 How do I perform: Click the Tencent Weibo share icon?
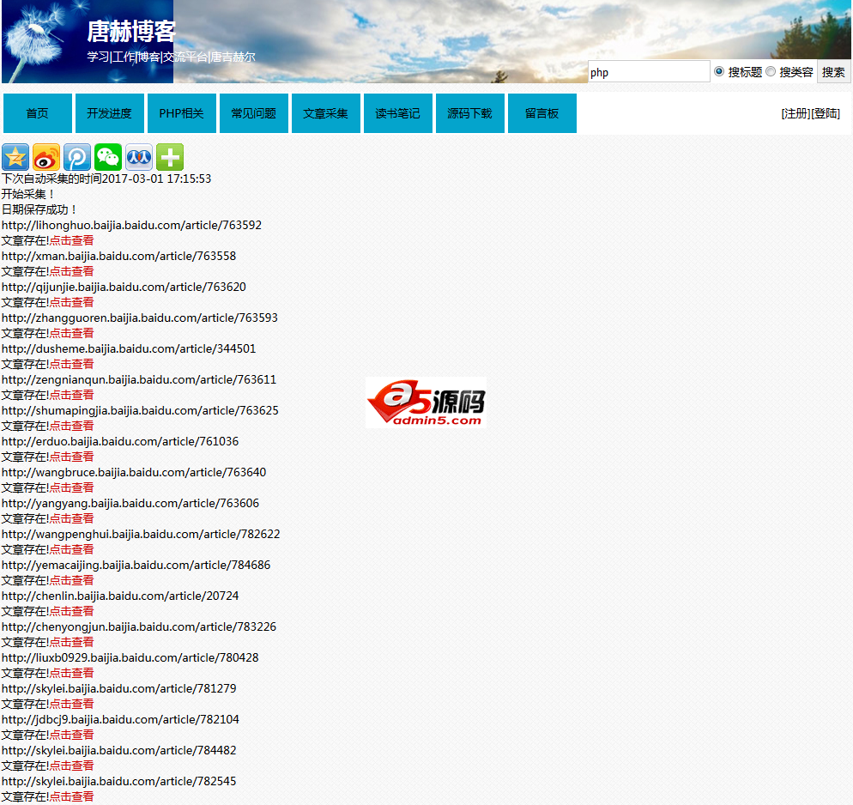click(77, 157)
